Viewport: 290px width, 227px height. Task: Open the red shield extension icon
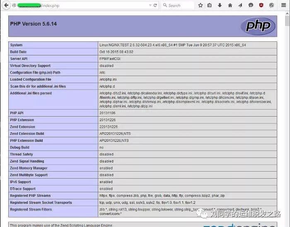[261, 5]
